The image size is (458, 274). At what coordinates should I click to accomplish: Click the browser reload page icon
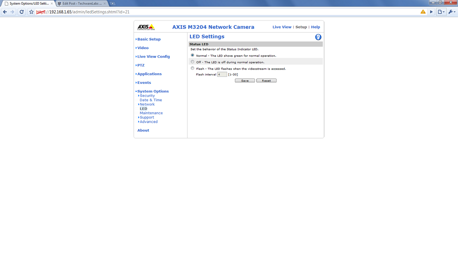(22, 12)
